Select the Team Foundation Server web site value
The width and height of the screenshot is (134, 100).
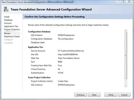pos(69,58)
